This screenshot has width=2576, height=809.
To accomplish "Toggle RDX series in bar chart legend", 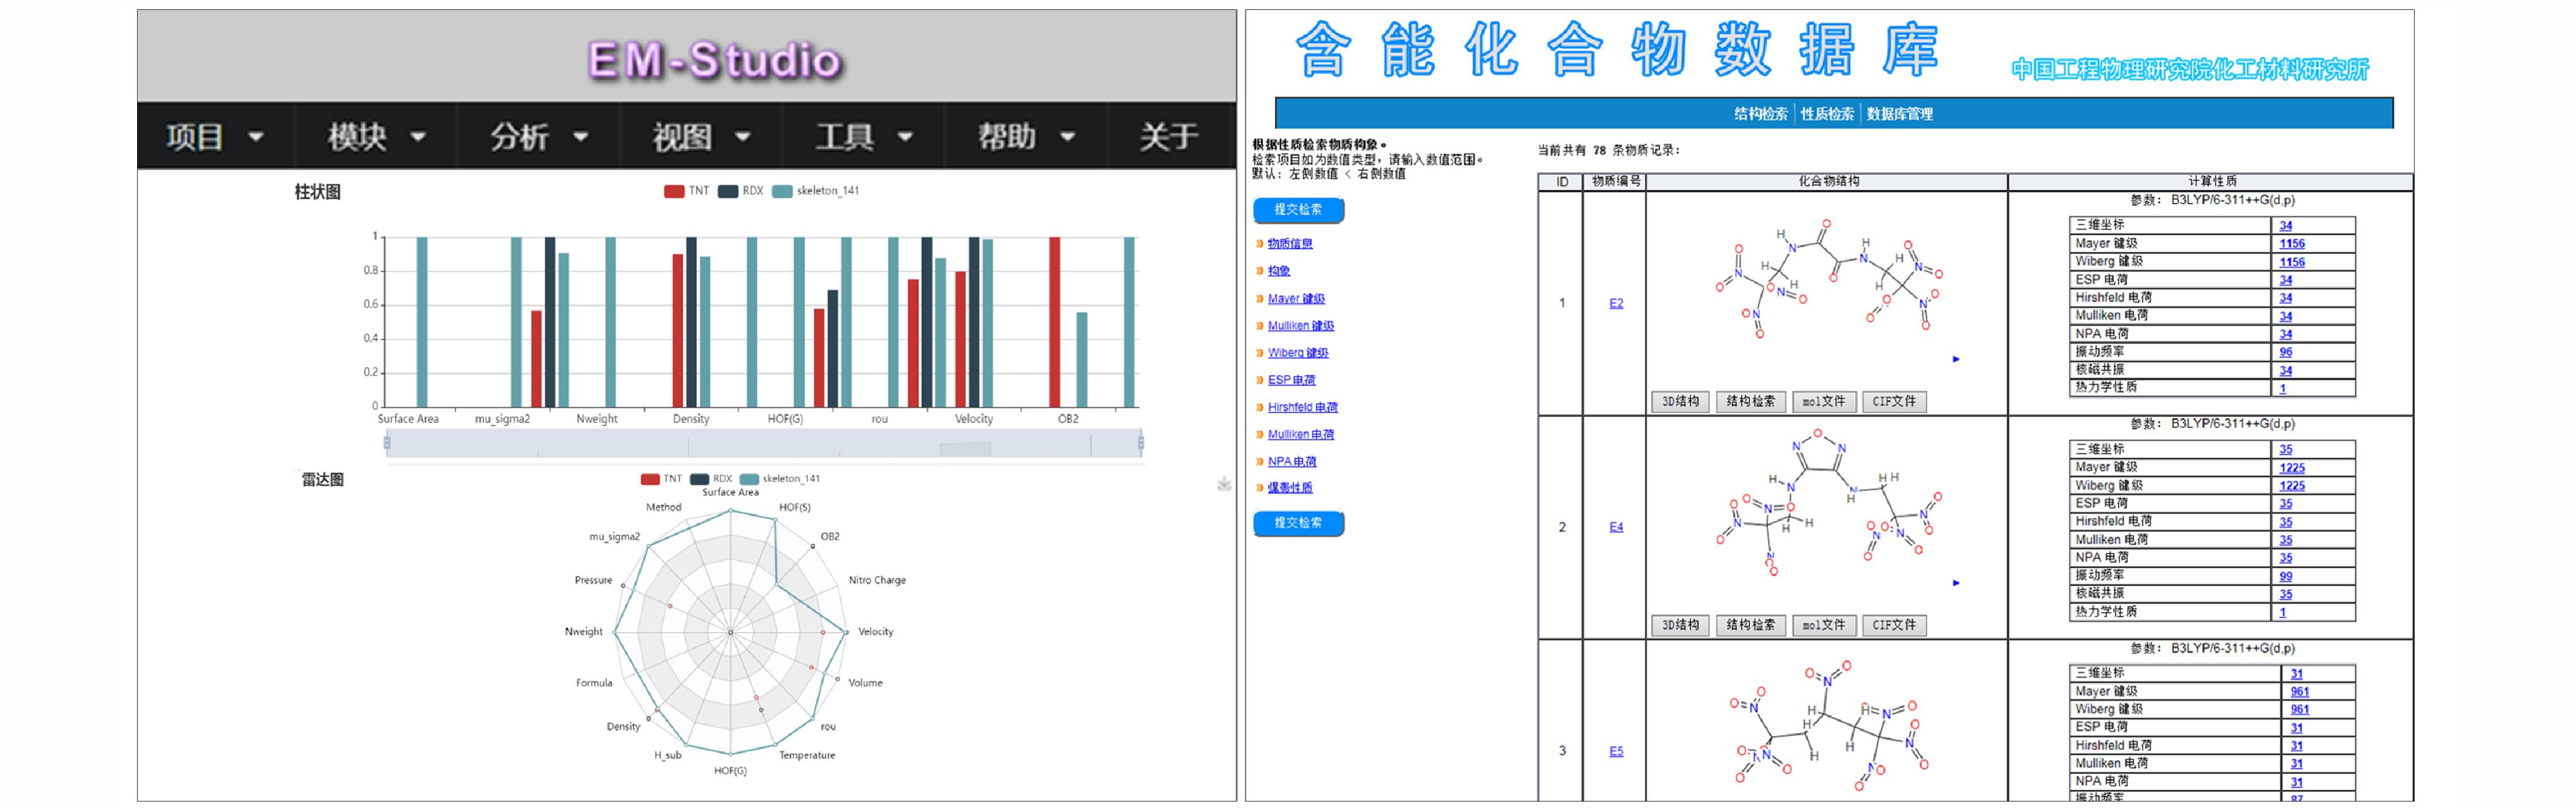I will tap(740, 191).
